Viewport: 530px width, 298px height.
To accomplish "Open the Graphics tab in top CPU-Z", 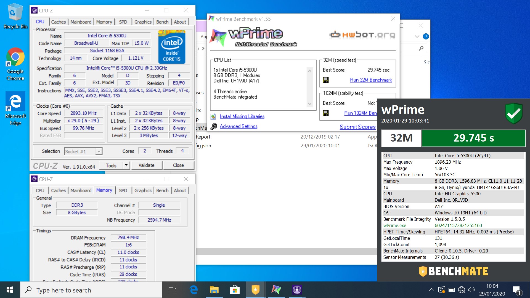I will point(143,22).
